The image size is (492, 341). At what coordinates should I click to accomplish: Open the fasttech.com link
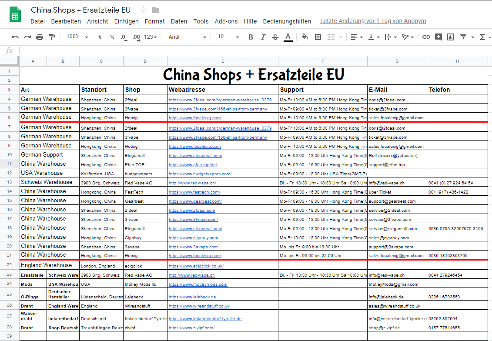pyautogui.click(x=194, y=192)
